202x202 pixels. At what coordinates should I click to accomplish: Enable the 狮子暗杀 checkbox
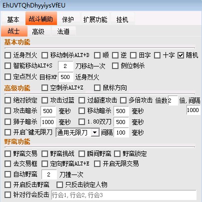[x=7, y=121]
